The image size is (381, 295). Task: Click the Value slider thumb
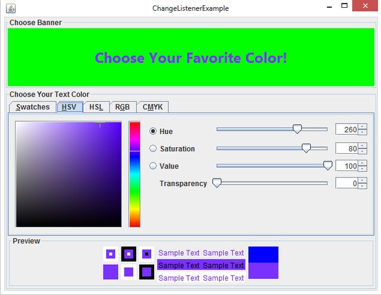click(x=327, y=166)
